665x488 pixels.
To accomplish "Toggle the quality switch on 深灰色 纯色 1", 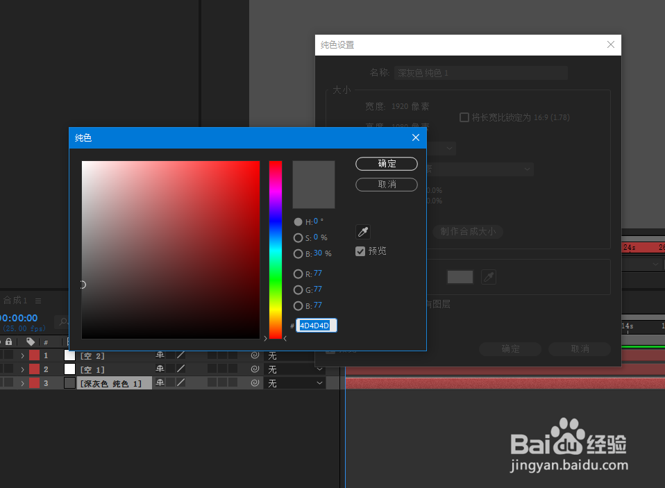I will 181,382.
